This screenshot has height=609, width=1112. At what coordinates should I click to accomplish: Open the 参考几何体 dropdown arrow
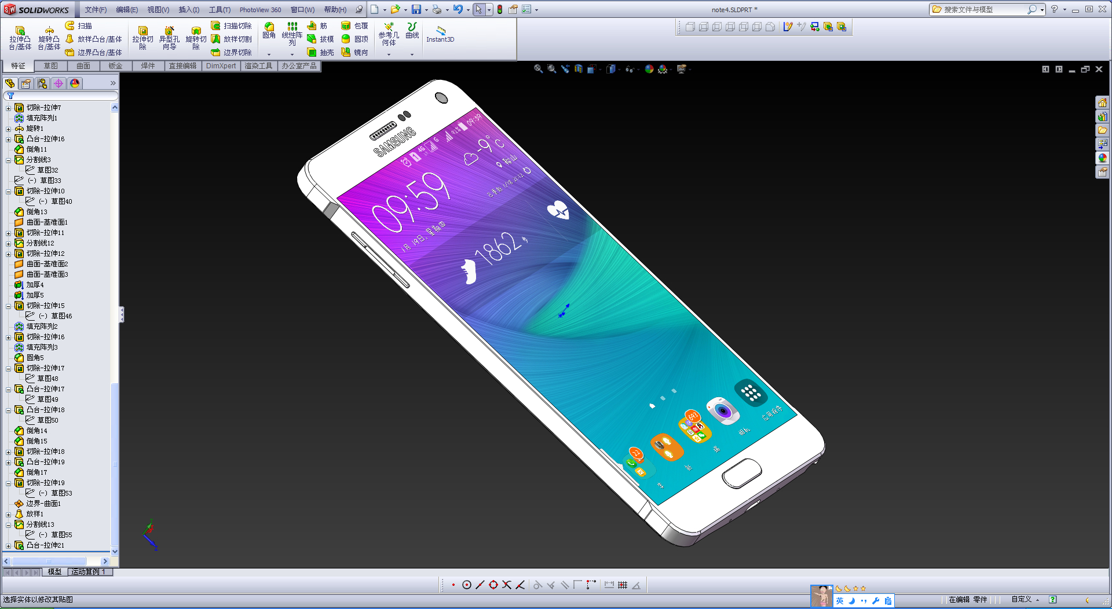[389, 54]
